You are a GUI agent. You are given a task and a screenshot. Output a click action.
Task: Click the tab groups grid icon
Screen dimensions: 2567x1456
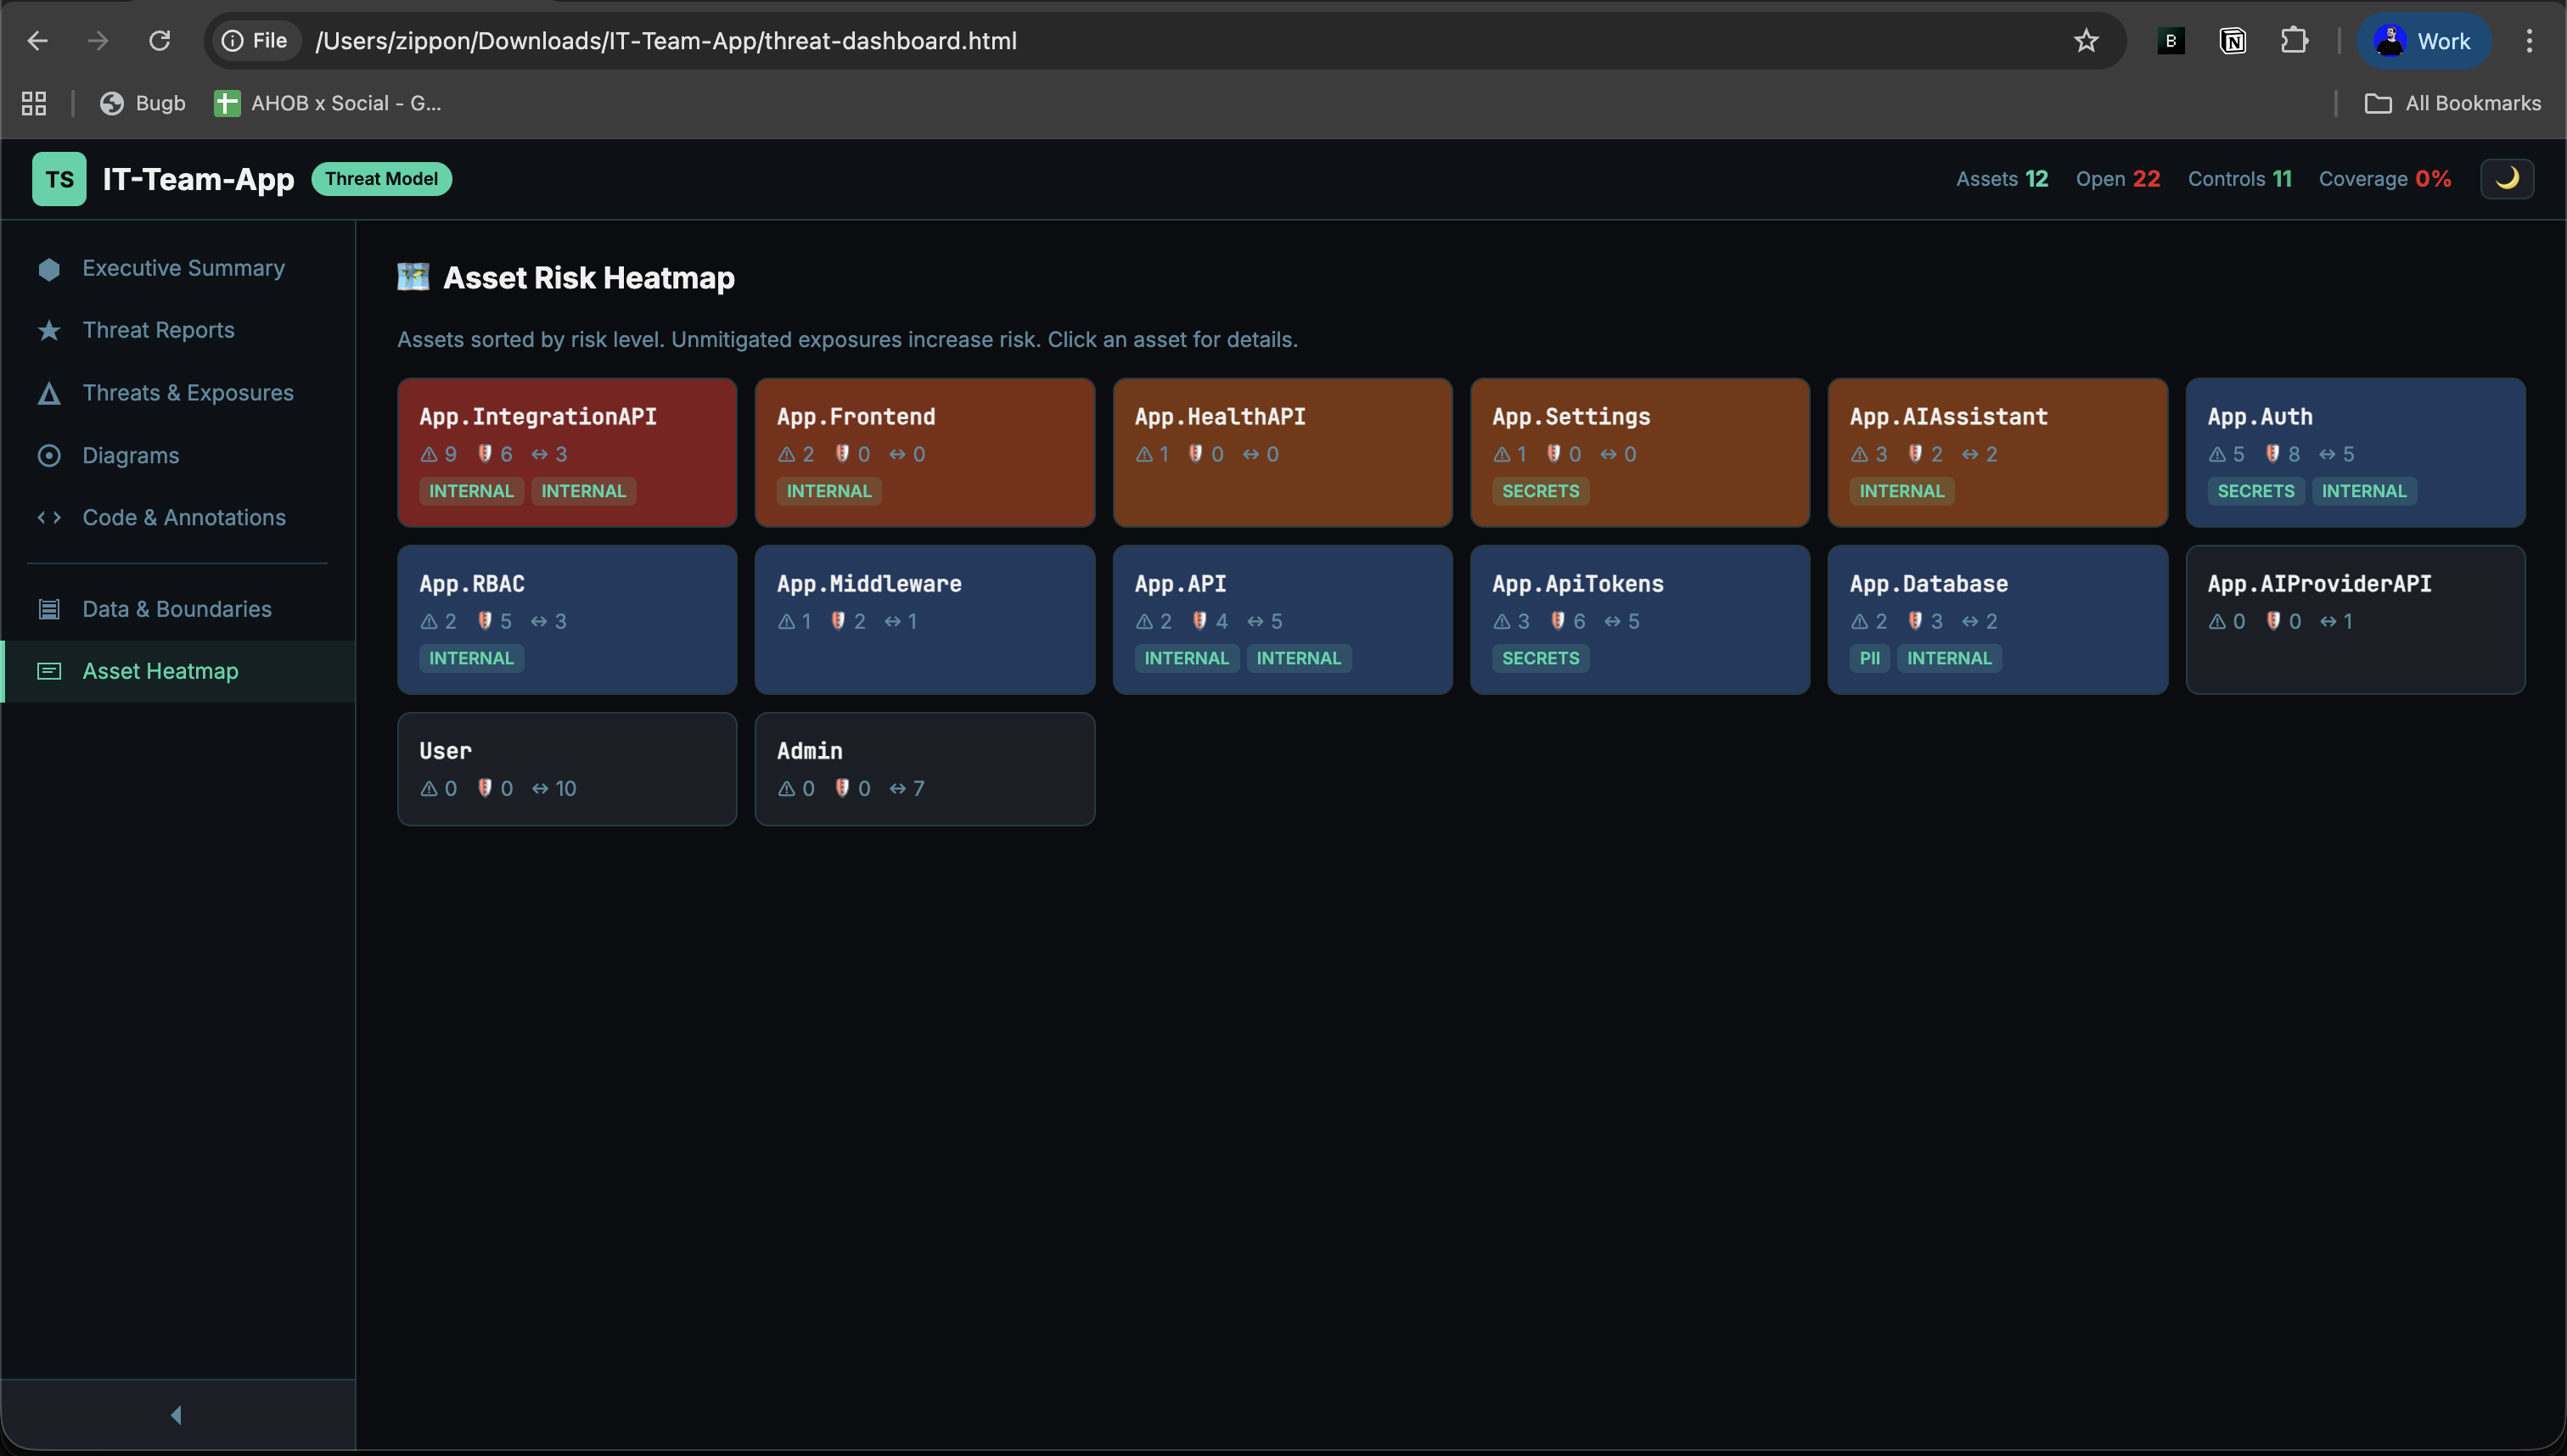pyautogui.click(x=33, y=102)
